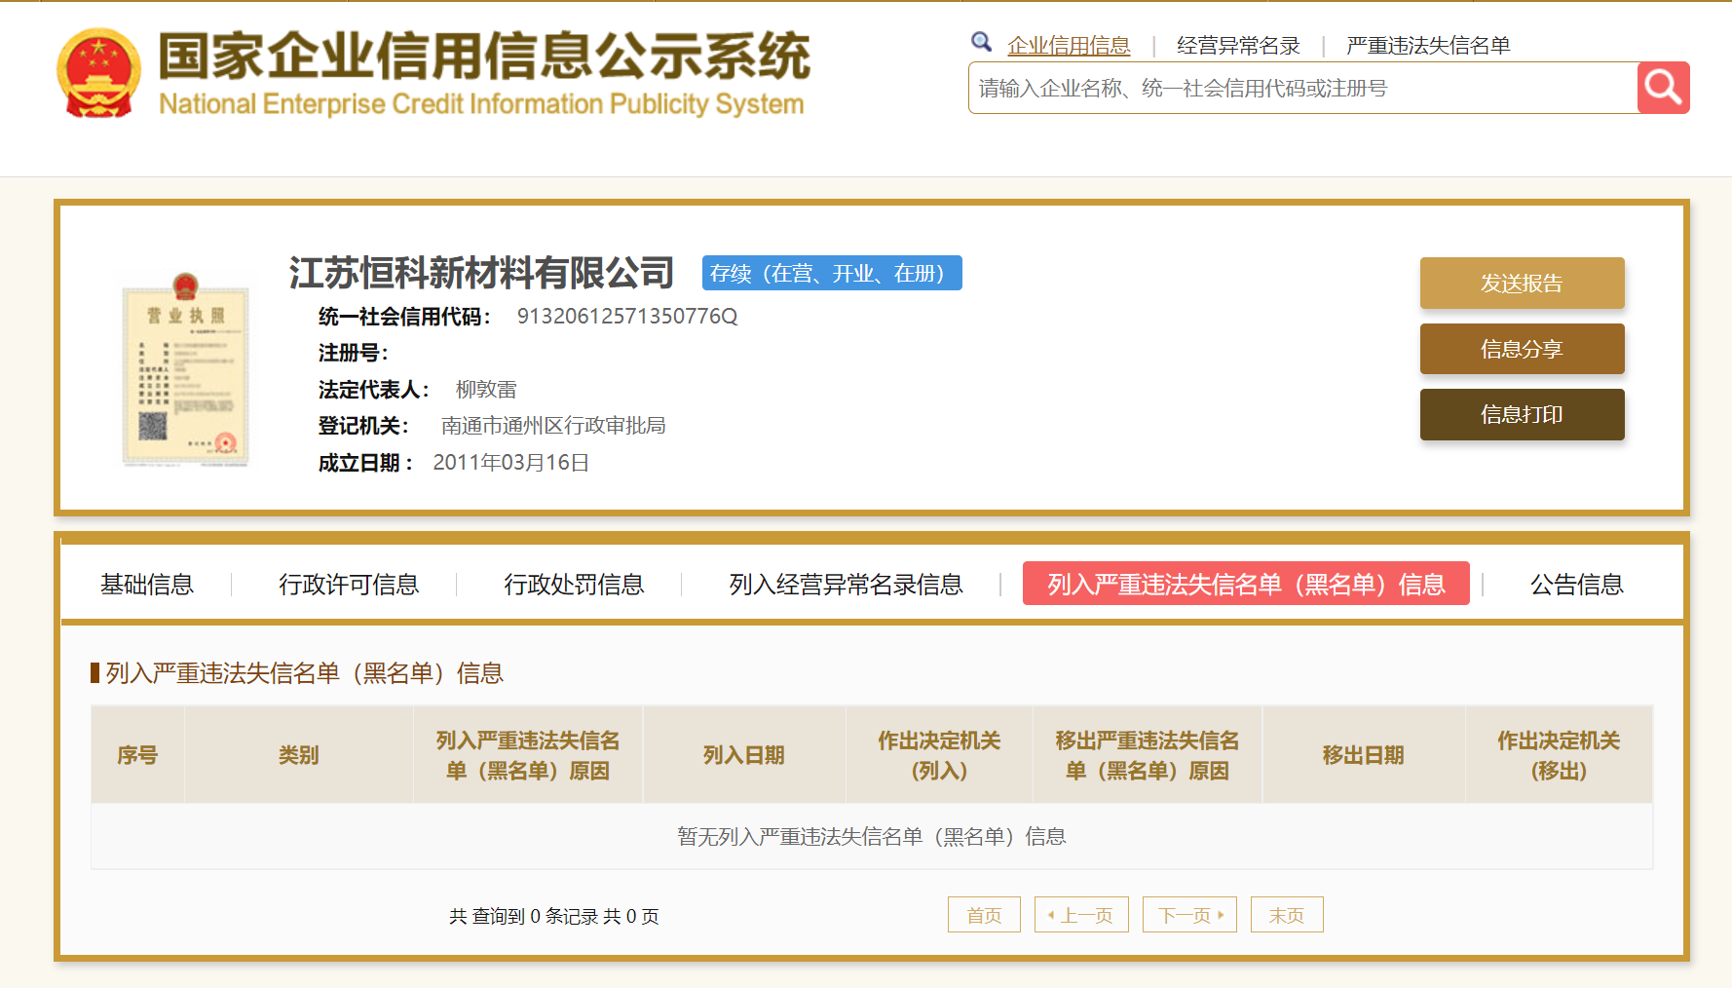
Task: Select the 严重违法失信名单 search category
Action: 1428,46
